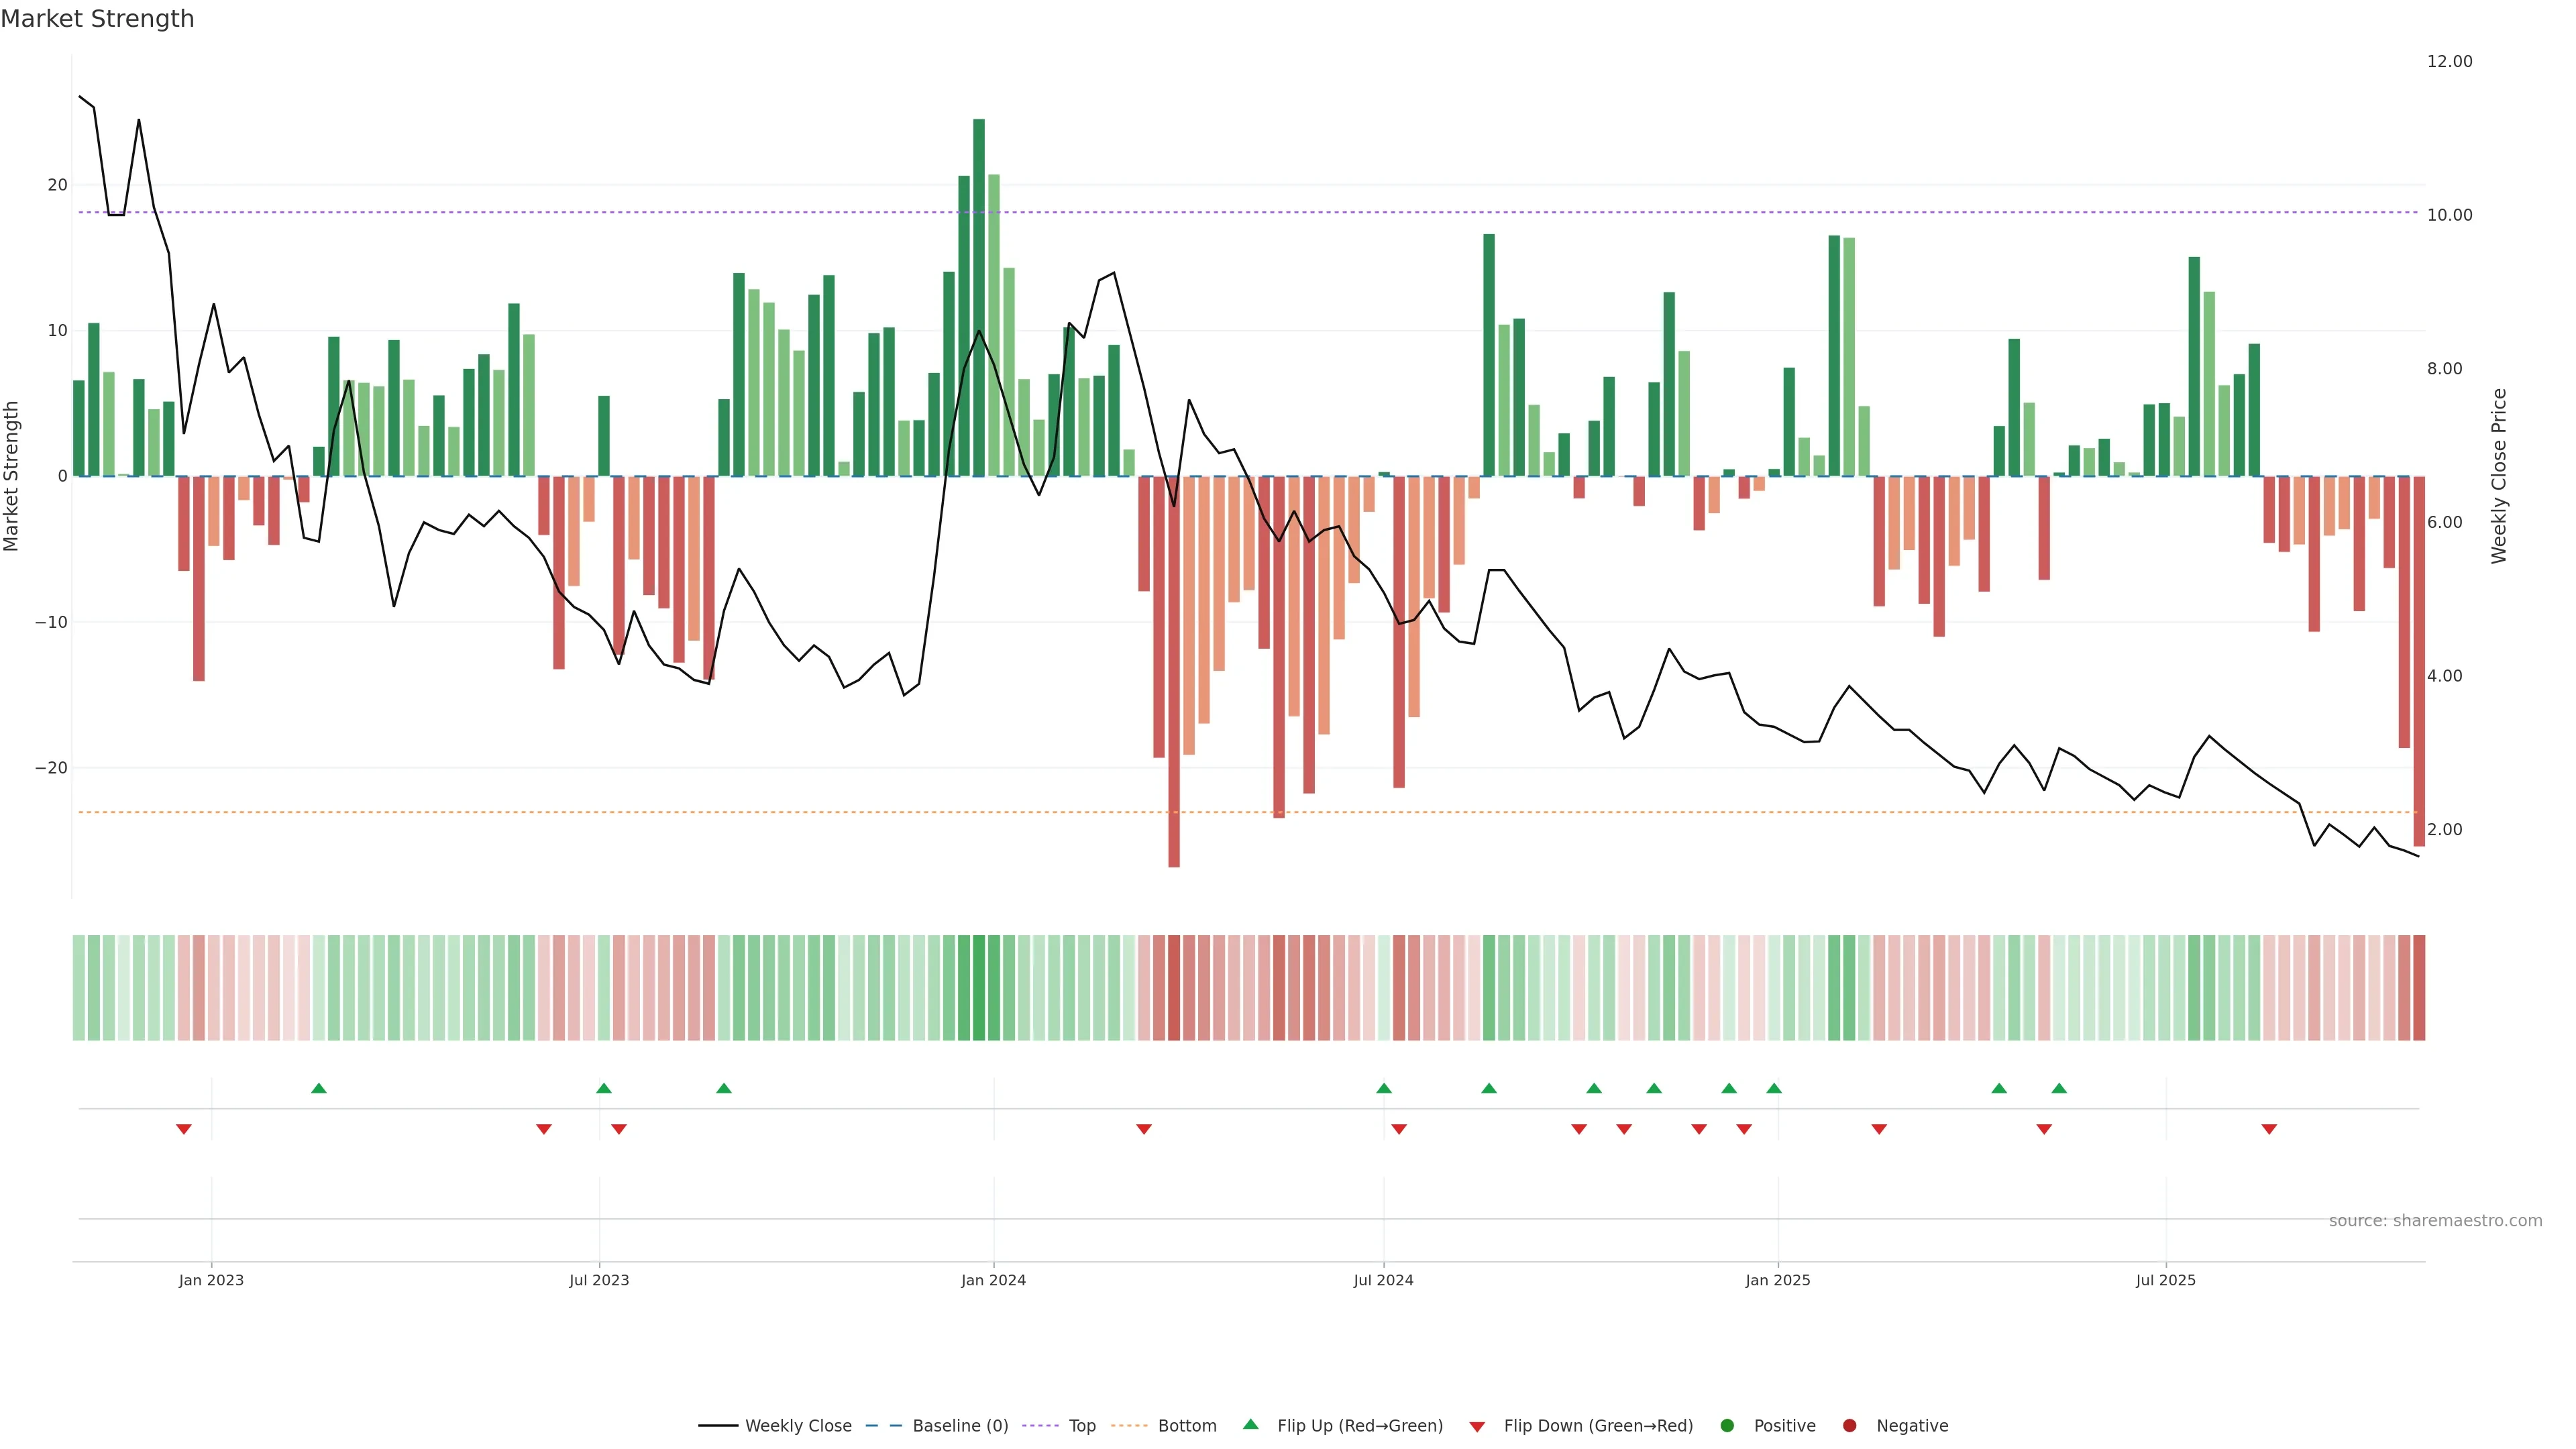This screenshot has width=2576, height=1449.
Task: Toggle the Top threshold legend entry
Action: tap(1081, 1426)
